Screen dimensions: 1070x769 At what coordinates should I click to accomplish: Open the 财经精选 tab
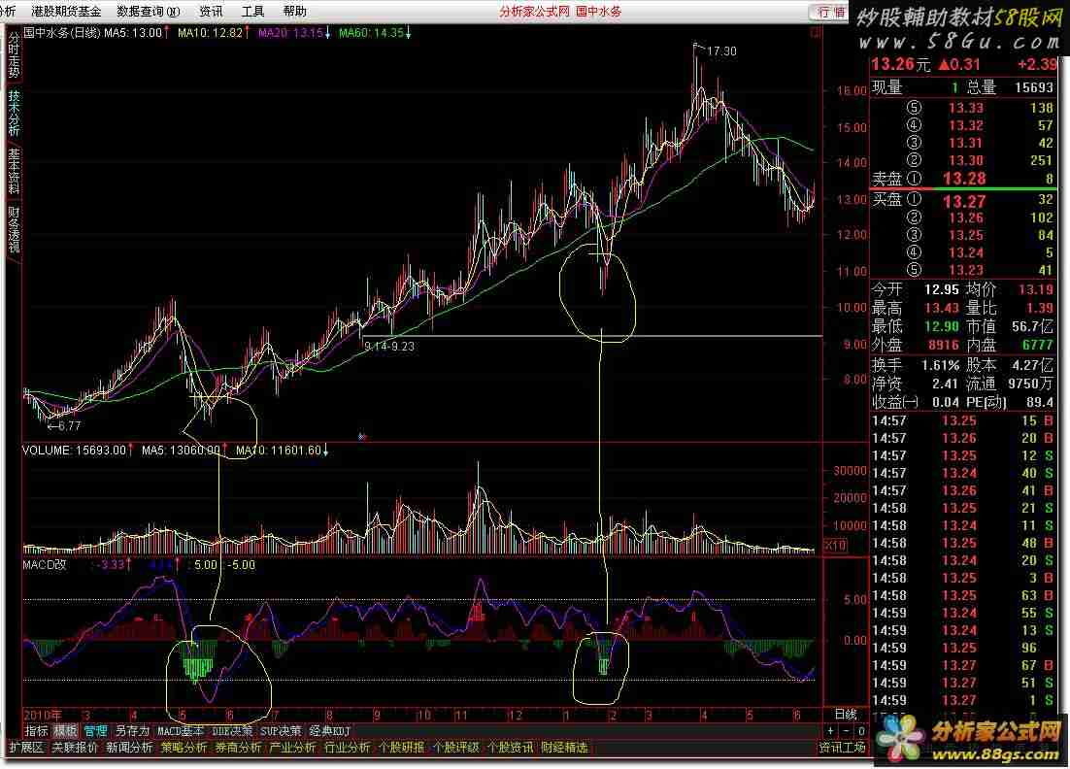(x=564, y=748)
